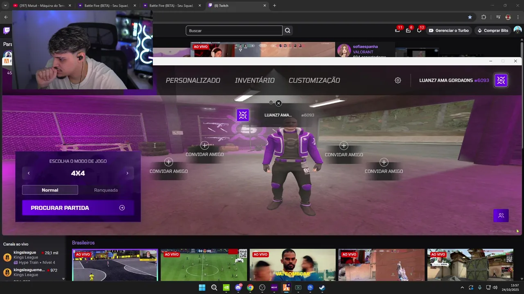Click VALORANT category under sofiaespanha

pyautogui.click(x=363, y=52)
